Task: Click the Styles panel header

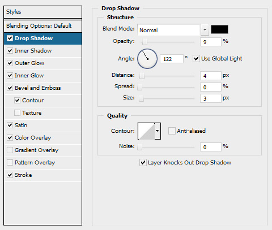Action: 42,12
